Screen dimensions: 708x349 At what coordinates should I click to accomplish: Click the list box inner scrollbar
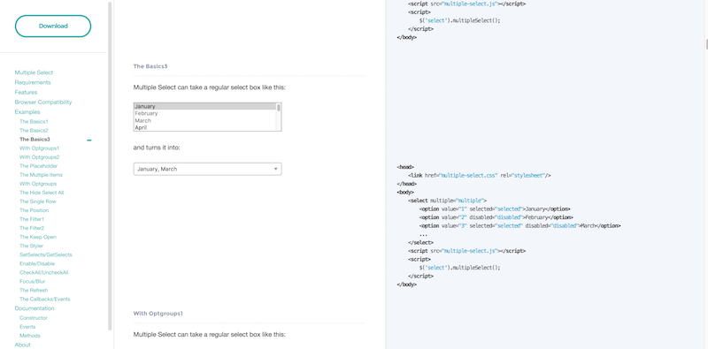click(279, 117)
